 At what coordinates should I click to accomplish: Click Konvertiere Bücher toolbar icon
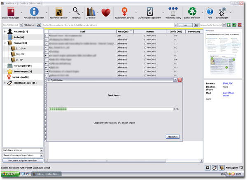[59, 11]
